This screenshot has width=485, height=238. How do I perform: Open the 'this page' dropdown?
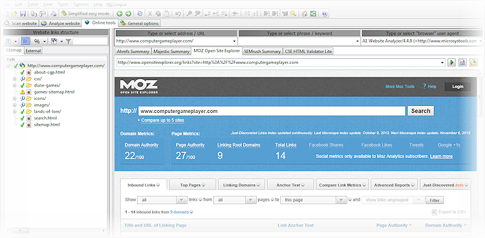313,200
